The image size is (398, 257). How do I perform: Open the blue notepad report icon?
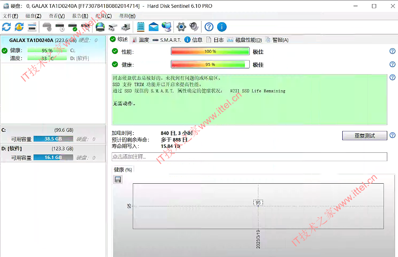point(141,27)
